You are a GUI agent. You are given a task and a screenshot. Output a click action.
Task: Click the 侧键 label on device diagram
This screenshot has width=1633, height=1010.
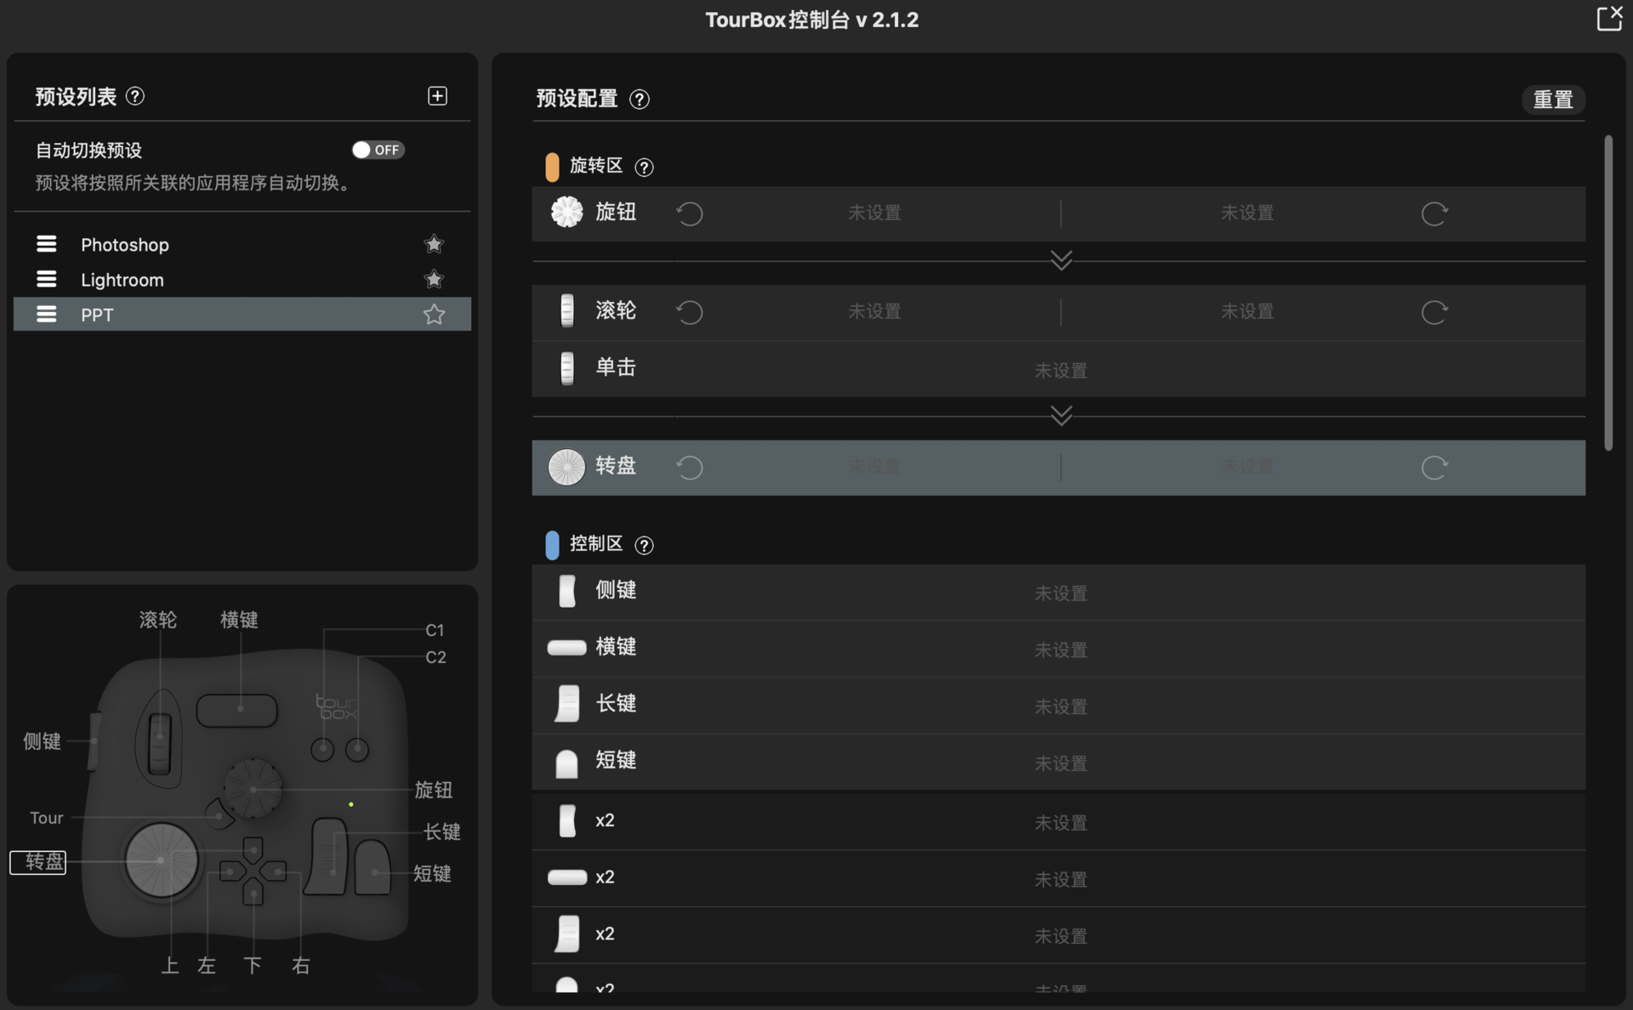coord(42,741)
